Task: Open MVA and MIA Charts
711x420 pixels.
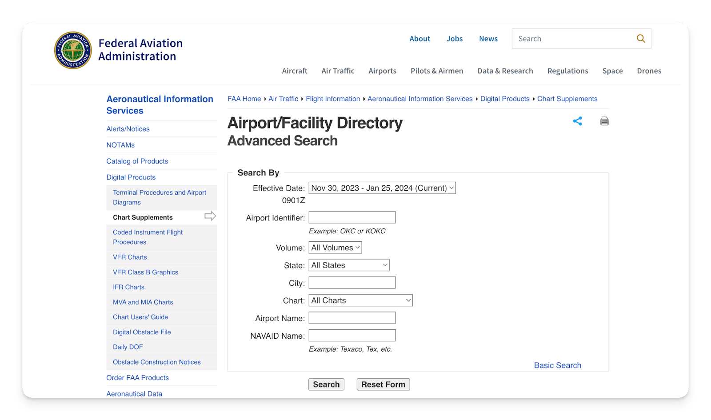Action: click(x=143, y=302)
